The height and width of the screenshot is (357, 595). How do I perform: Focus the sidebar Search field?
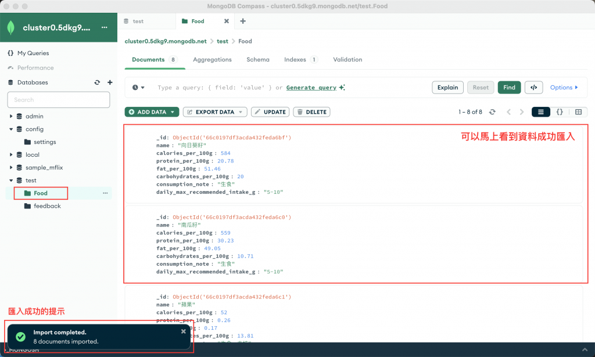point(59,100)
